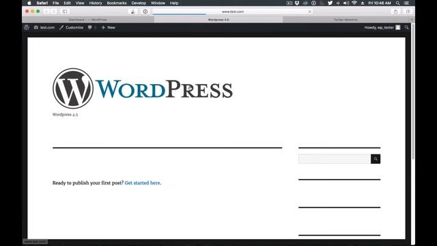This screenshot has height=246, width=437.
Task: Click the eject icon in menu bar
Action: click(x=363, y=3)
